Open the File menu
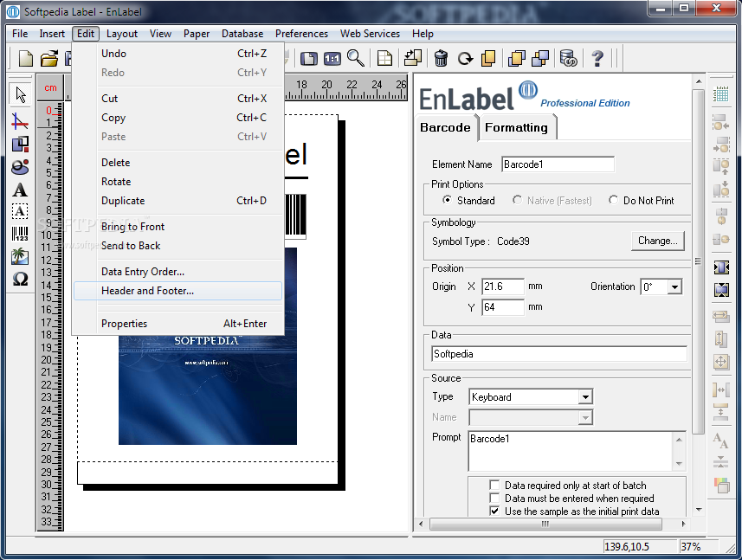742x560 pixels. pos(20,34)
